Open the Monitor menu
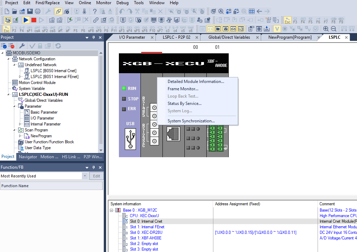Viewport: 357px width, 252px height. [104, 3]
